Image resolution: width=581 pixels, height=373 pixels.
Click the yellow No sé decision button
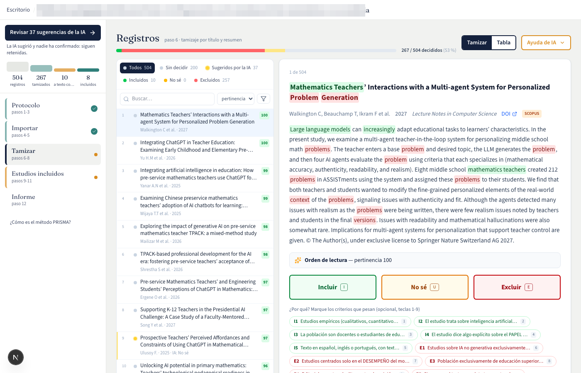coord(425,287)
